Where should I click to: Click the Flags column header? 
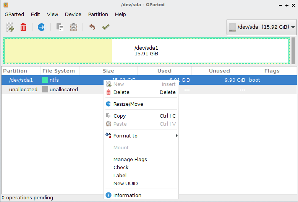tap(272, 71)
